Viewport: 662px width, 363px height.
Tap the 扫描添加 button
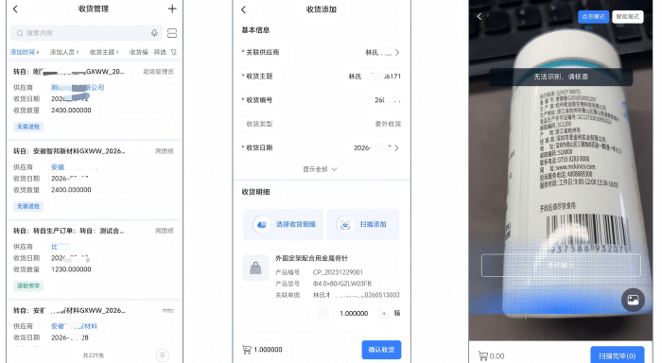point(363,225)
